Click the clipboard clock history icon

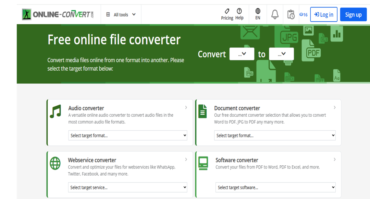point(291,14)
